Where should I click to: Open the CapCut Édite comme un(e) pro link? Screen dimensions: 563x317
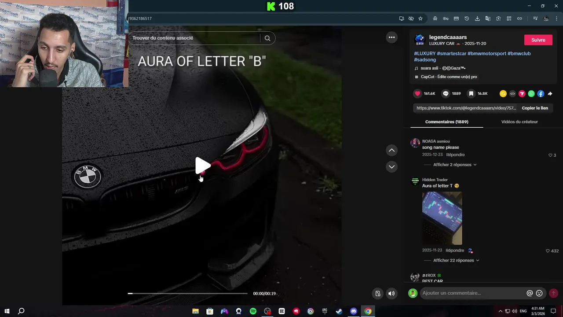(446, 77)
